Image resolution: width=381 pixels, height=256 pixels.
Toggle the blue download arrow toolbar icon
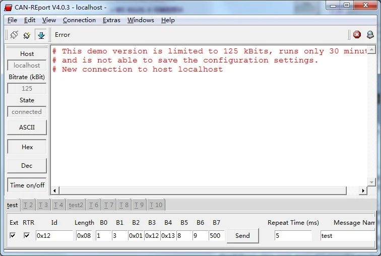click(41, 35)
